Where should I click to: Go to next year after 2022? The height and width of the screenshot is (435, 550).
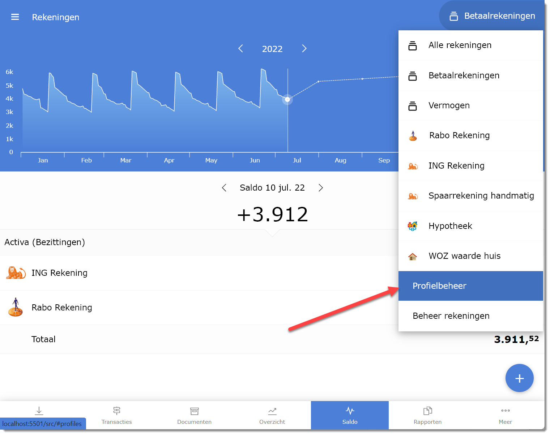(304, 49)
